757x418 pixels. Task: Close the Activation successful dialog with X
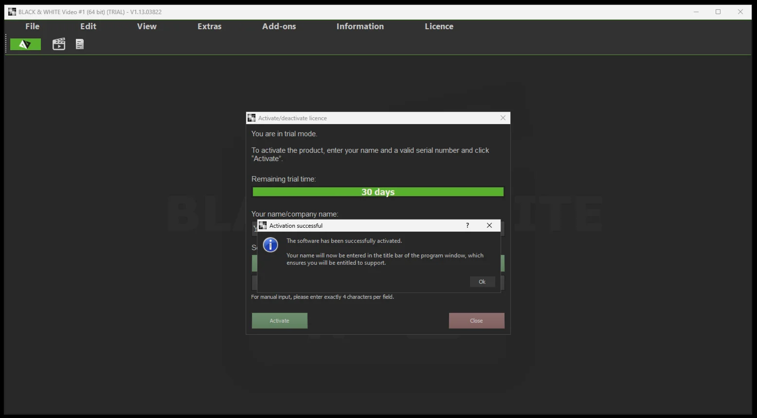click(x=489, y=225)
